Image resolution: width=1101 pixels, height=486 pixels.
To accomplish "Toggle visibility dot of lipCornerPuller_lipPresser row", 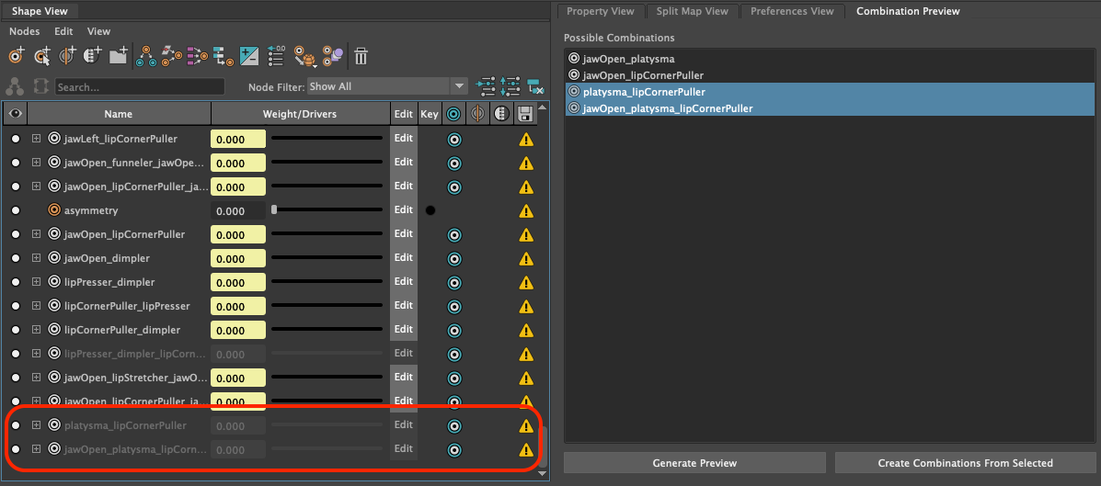I will point(16,306).
